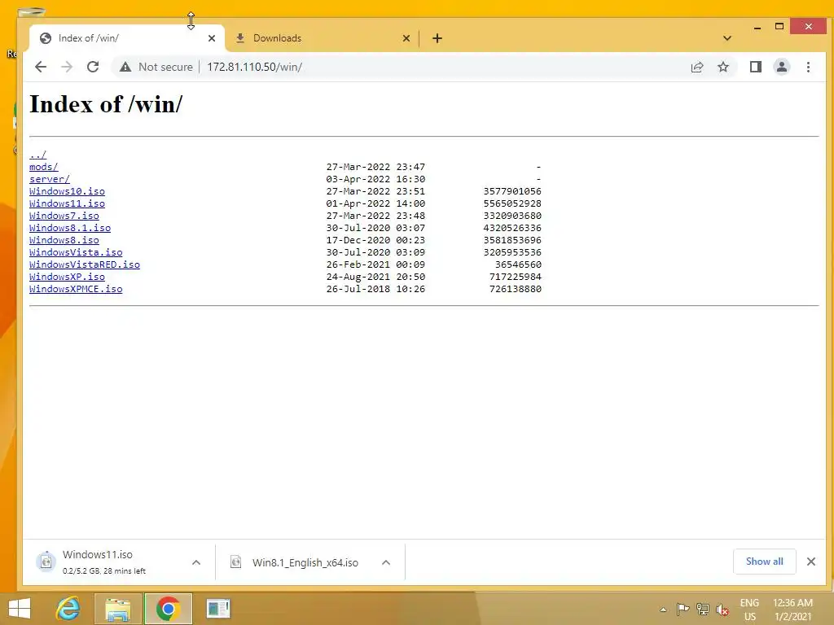834x625 pixels.
Task: Show hidden tray icons arrow
Action: point(663,610)
